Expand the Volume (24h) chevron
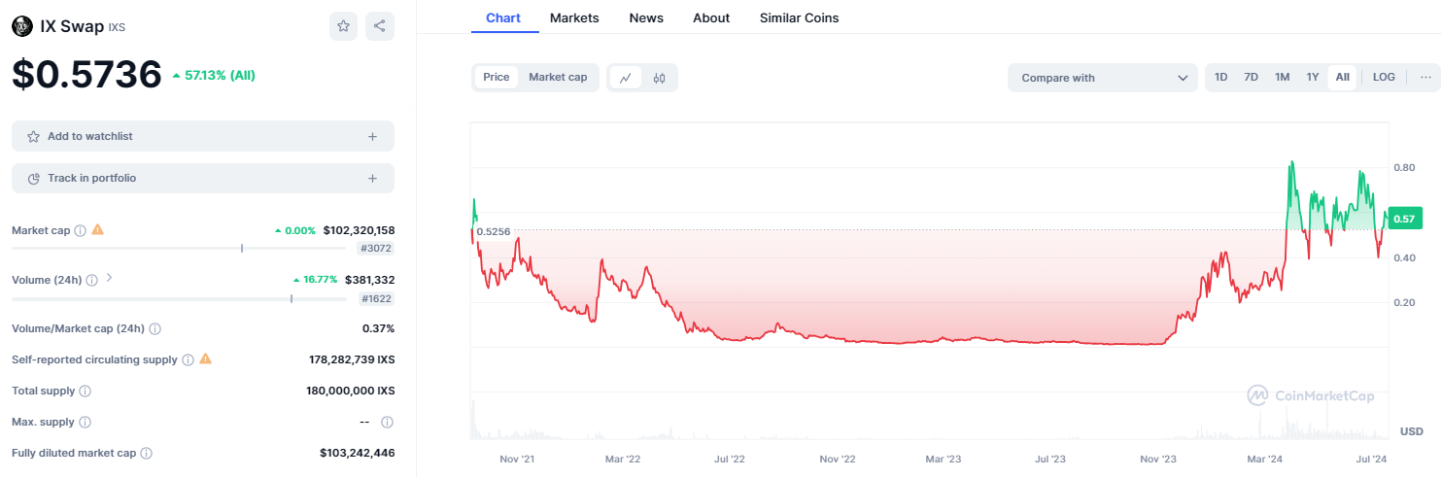This screenshot has width=1442, height=478. click(x=109, y=278)
